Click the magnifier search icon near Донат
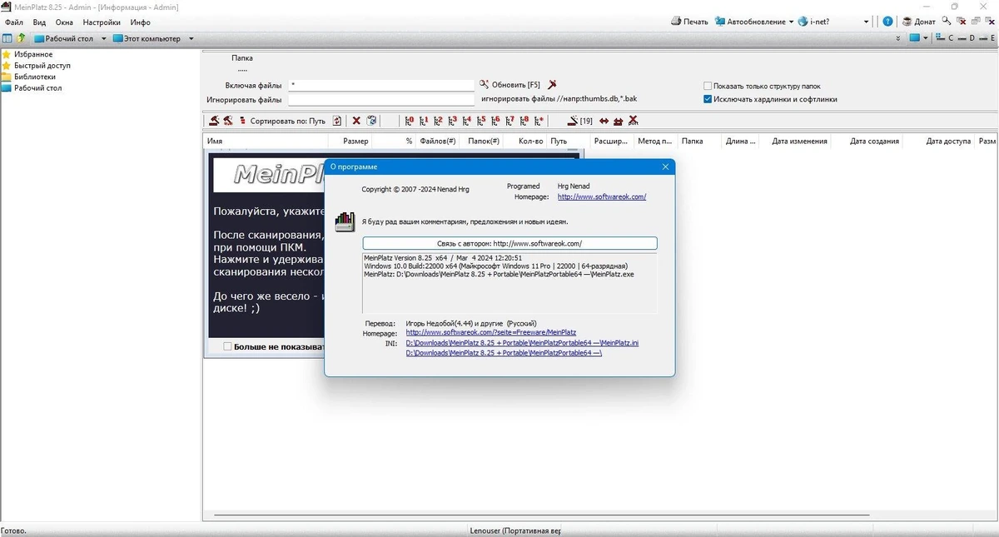 coord(947,22)
